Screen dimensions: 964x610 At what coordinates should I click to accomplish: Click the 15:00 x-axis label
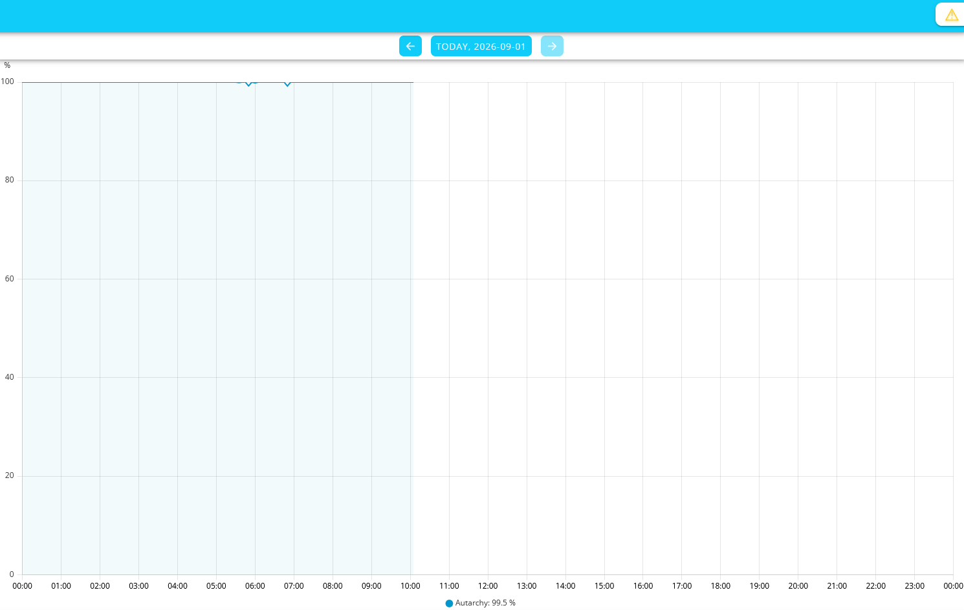604,586
